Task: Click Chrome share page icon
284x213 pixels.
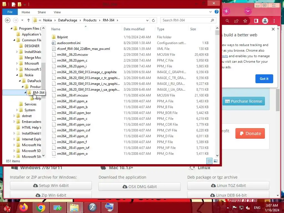Action: pos(236,21)
